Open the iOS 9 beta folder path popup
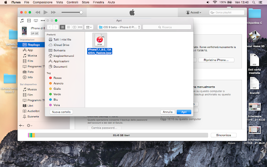Viewport: 267px width, 167px height. click(x=119, y=27)
